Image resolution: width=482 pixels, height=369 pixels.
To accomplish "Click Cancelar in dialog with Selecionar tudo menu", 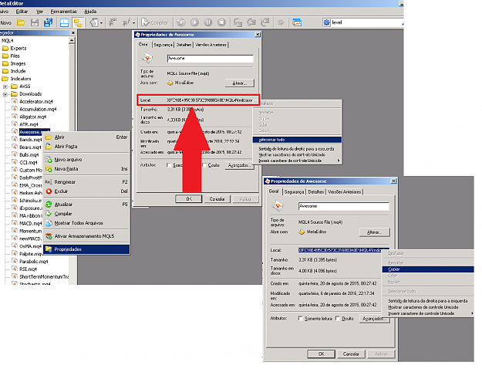I will [217, 199].
